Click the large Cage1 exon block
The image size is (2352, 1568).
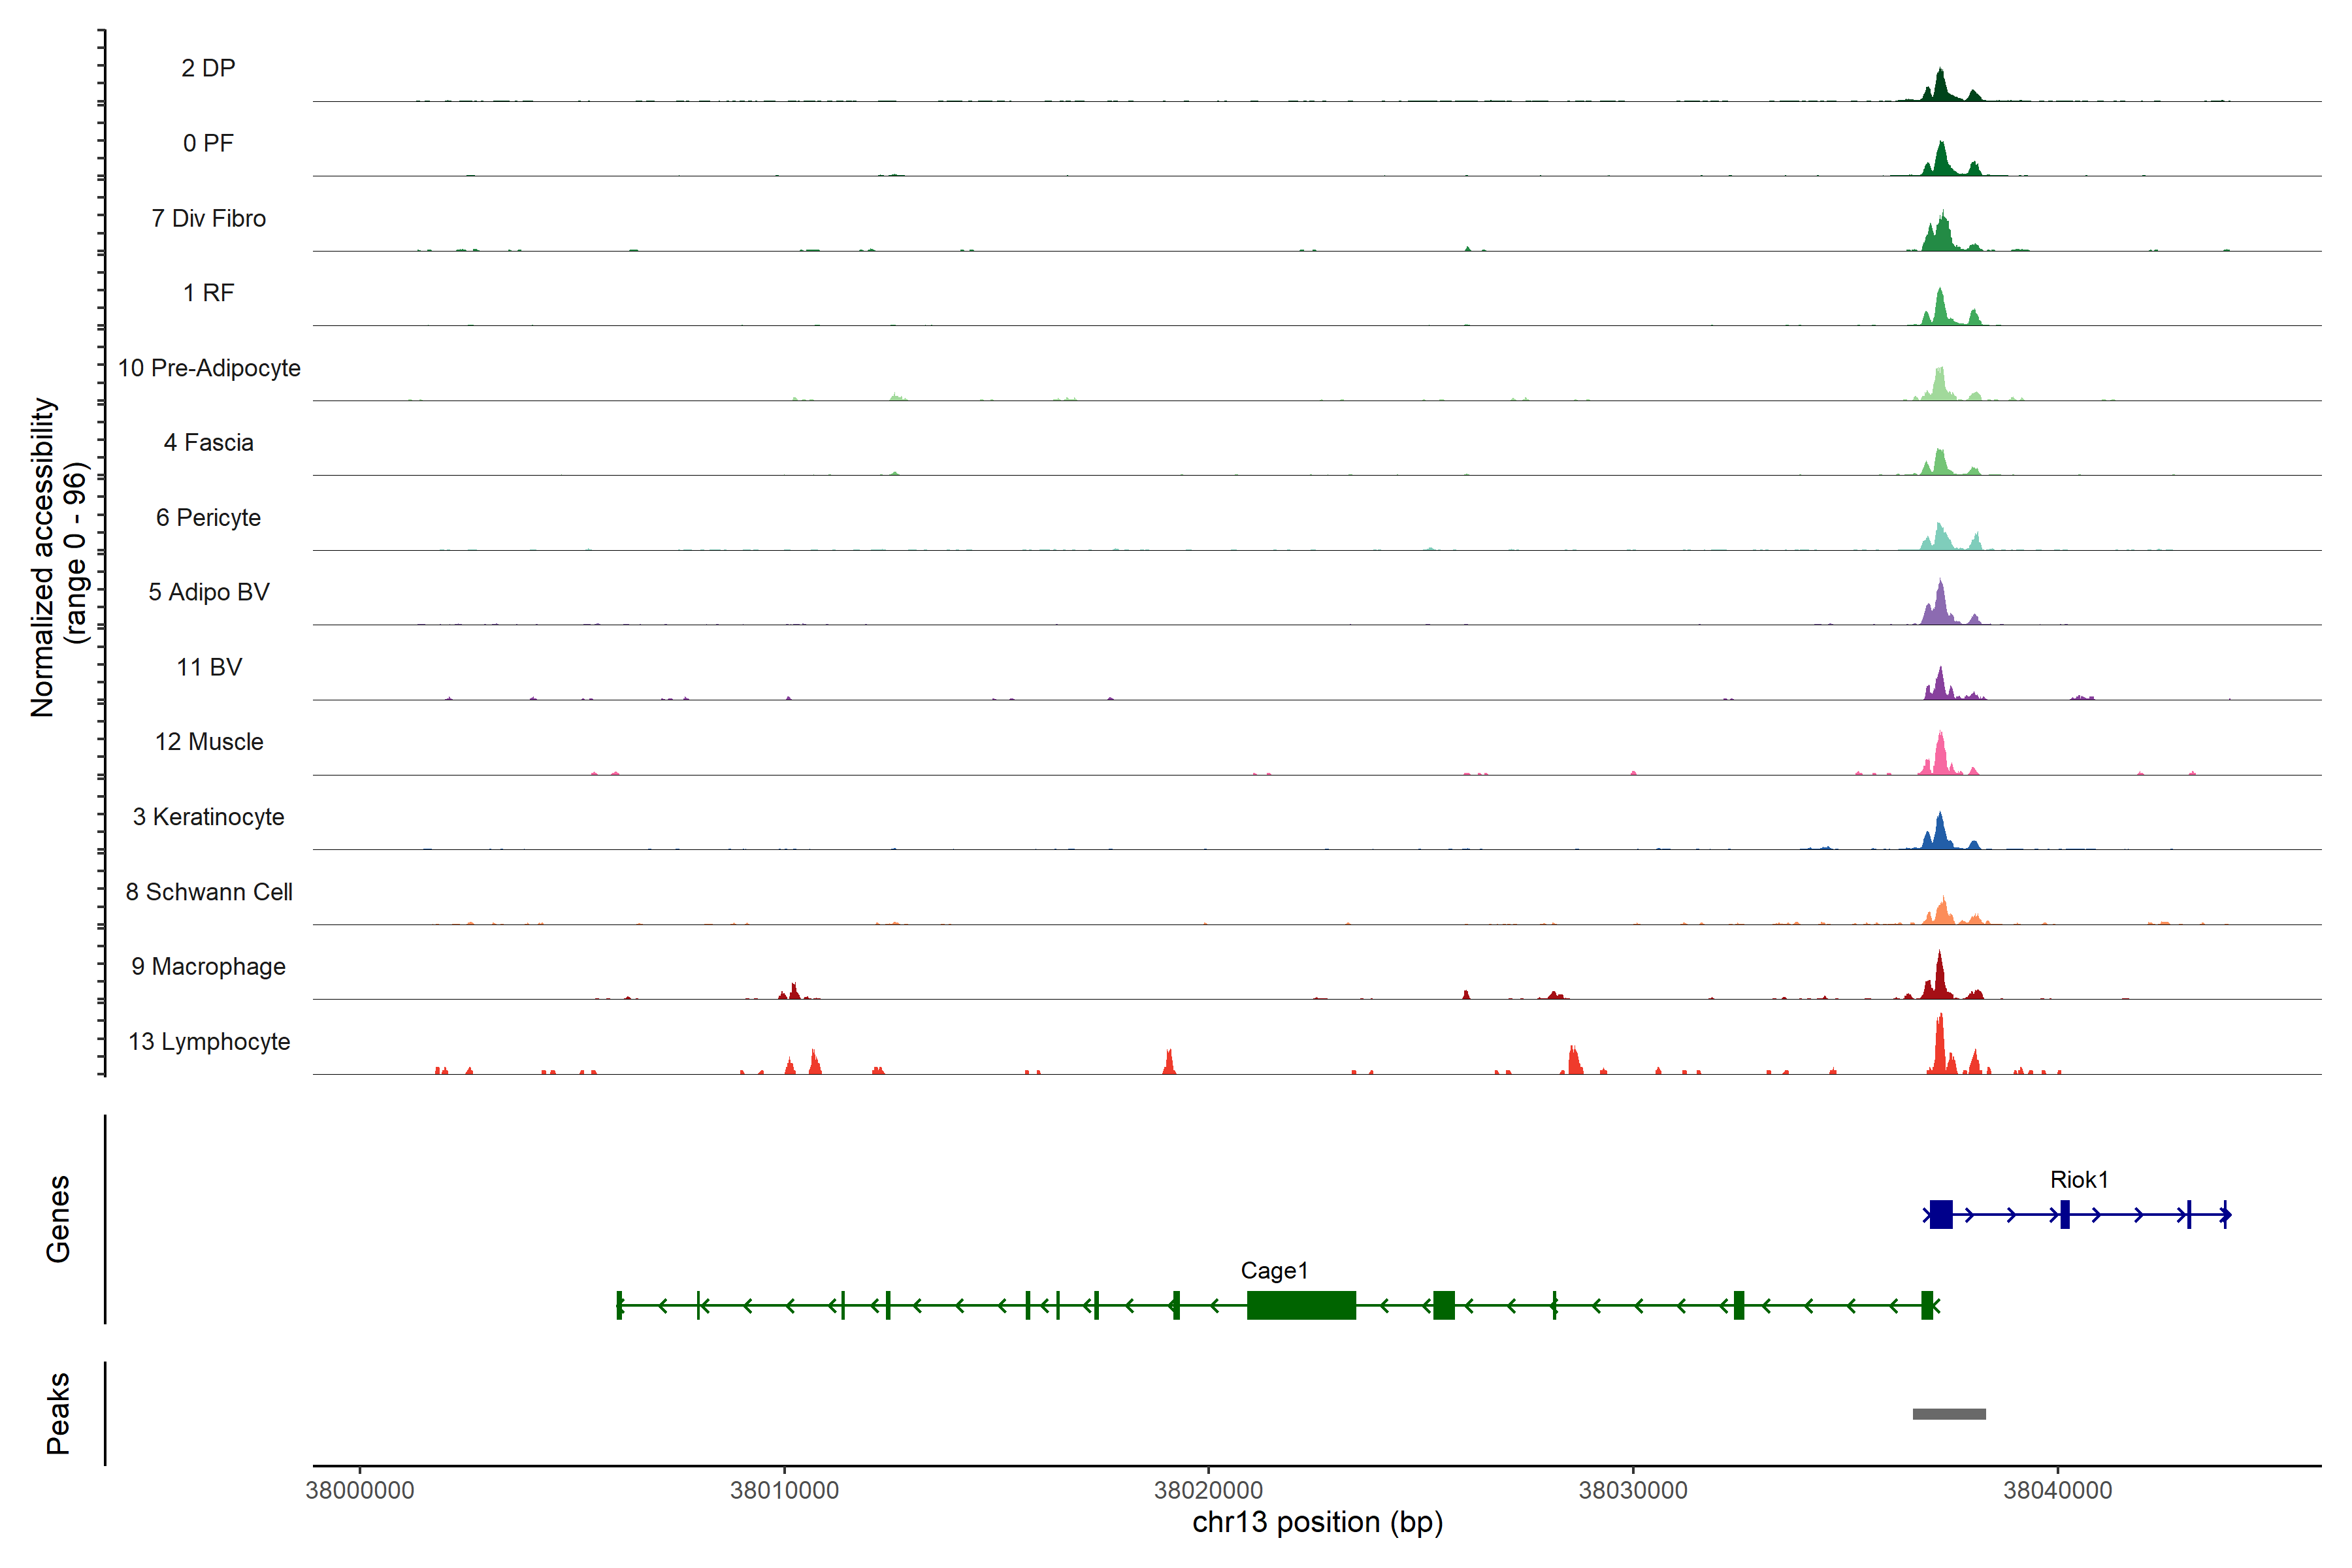point(1301,1305)
